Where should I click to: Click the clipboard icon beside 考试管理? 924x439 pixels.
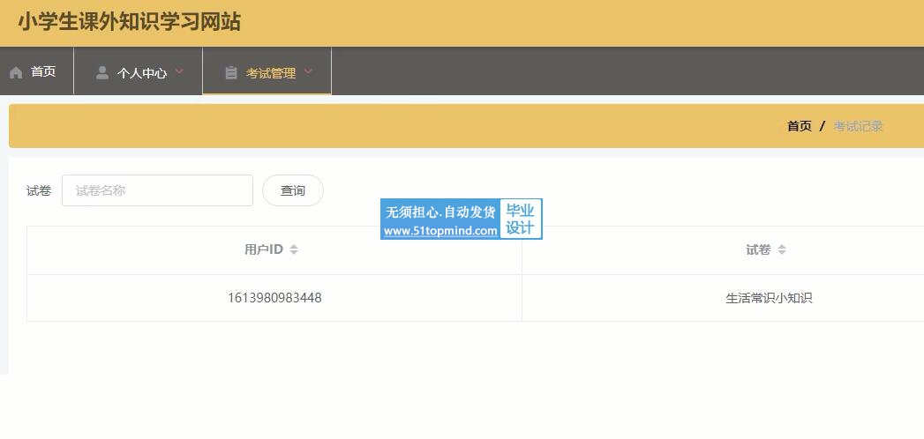tap(231, 72)
